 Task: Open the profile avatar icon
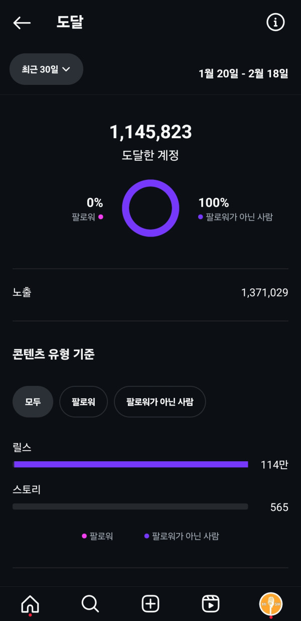271,603
